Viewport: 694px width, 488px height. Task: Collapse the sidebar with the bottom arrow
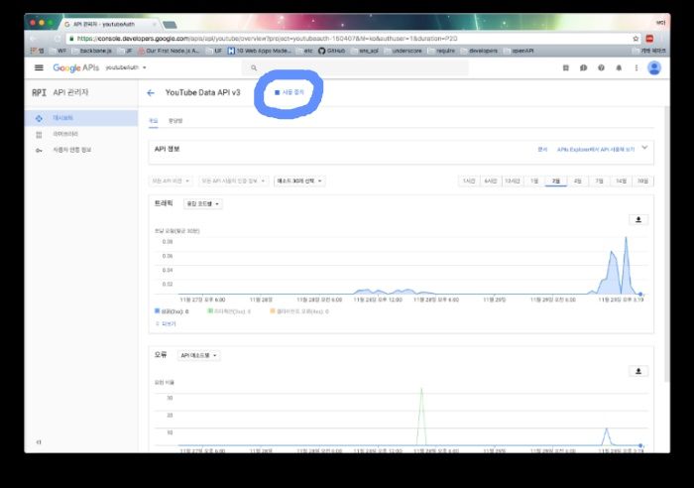click(x=39, y=442)
